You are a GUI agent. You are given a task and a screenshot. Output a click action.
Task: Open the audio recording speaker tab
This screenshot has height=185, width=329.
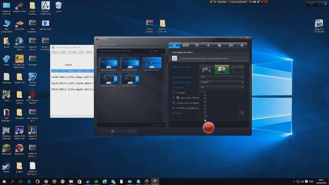pyautogui.click(x=208, y=45)
